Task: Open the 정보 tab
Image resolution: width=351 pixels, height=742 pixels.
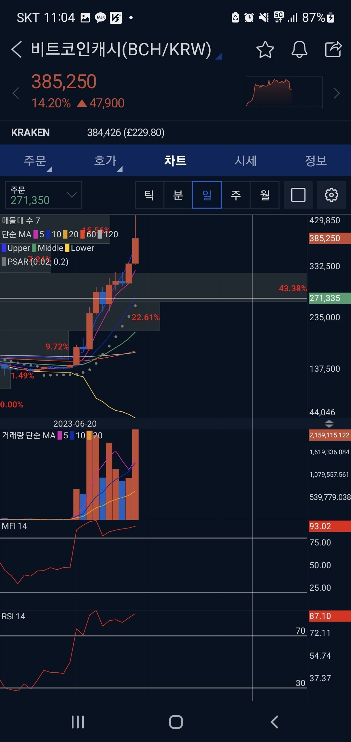Action: (x=316, y=161)
